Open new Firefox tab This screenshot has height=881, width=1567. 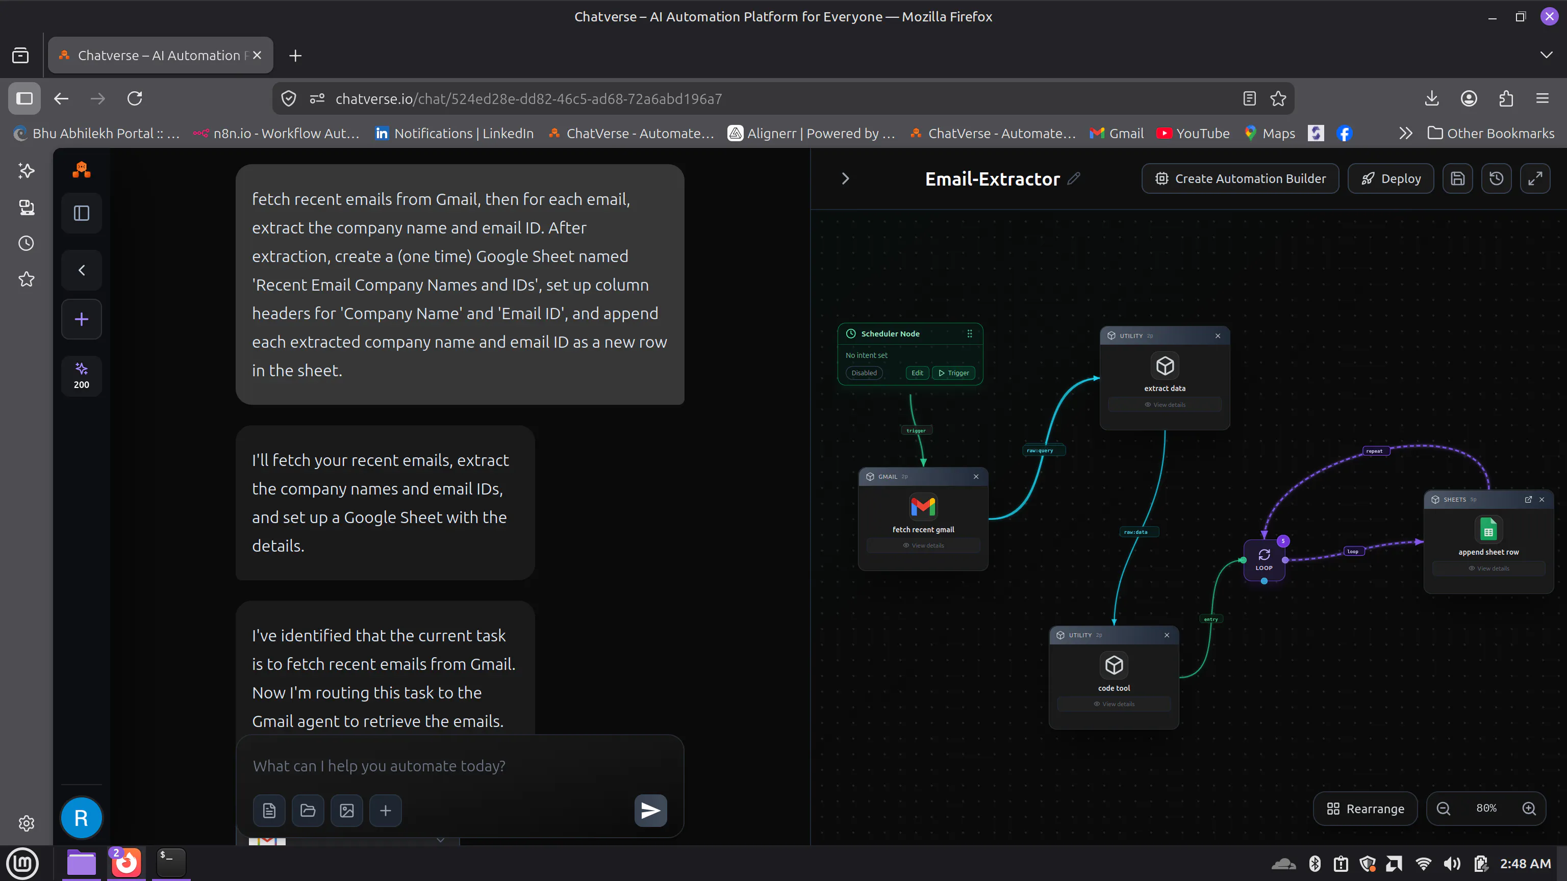click(x=296, y=56)
